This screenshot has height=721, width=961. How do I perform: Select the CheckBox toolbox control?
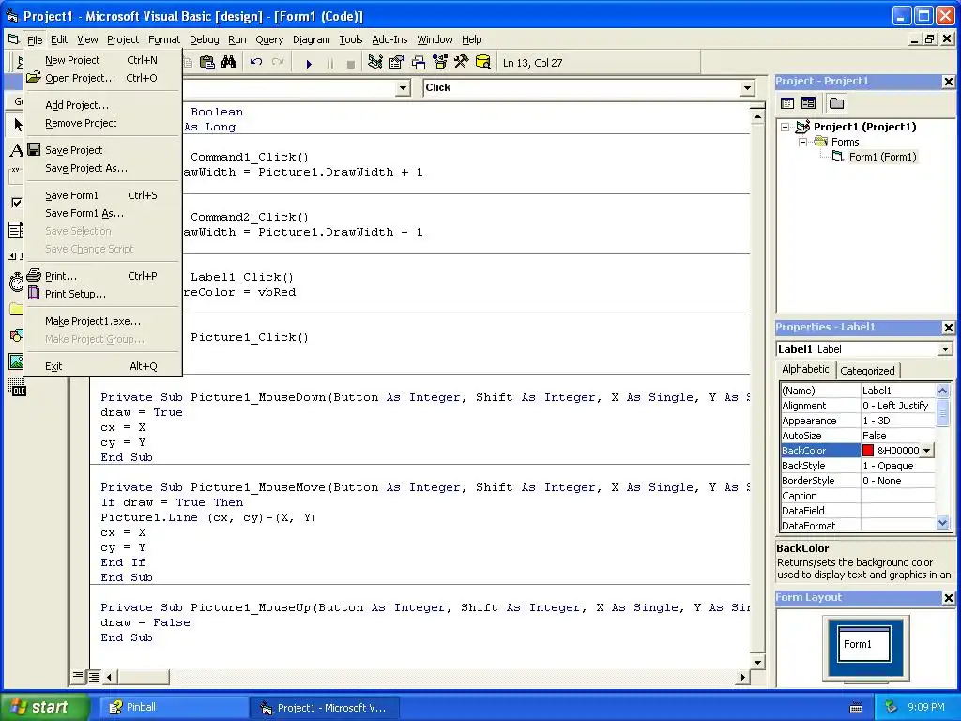[17, 203]
